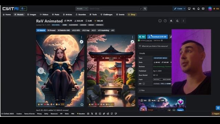Open the torii gate preview image
Screen dimensions: 220x124
coord(111,71)
